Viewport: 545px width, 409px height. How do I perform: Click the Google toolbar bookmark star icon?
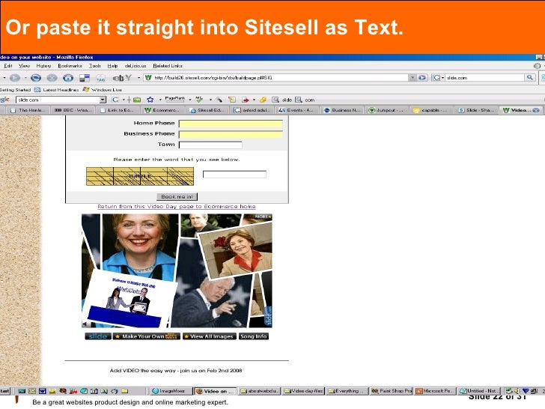[150, 100]
